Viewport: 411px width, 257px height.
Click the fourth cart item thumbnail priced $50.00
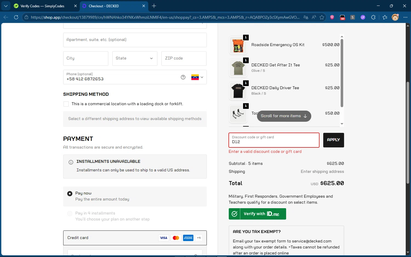238,114
